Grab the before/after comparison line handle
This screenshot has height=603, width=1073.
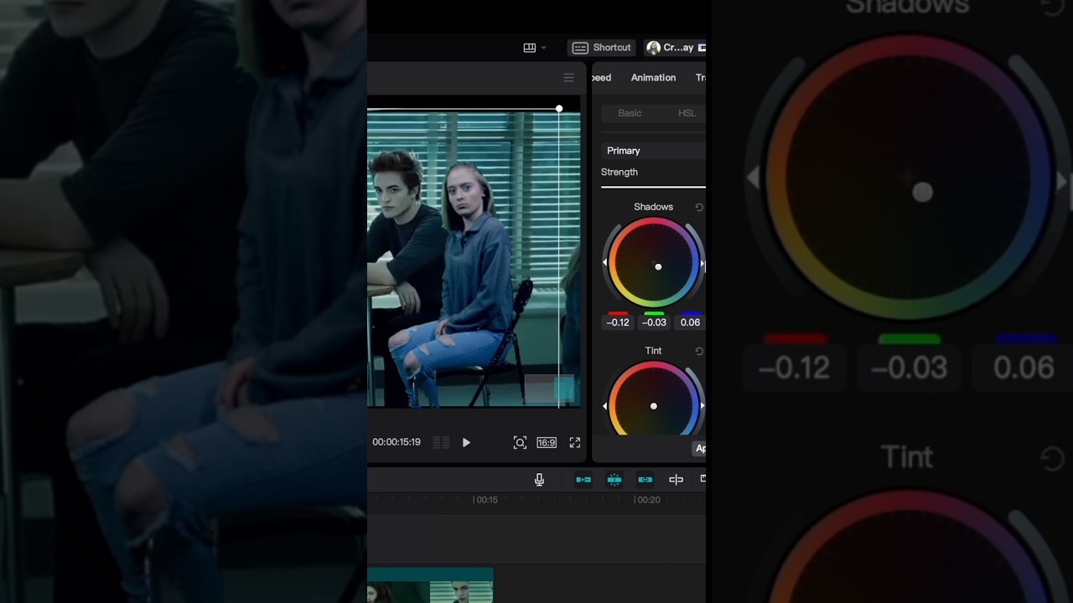click(559, 109)
